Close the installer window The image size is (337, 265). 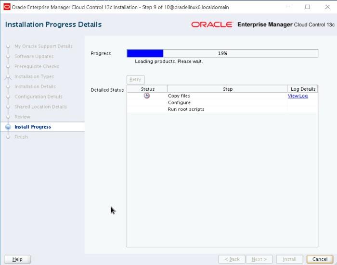pyautogui.click(x=327, y=7)
